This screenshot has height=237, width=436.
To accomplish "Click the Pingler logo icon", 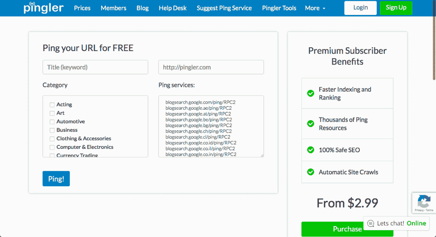I will tap(44, 8).
